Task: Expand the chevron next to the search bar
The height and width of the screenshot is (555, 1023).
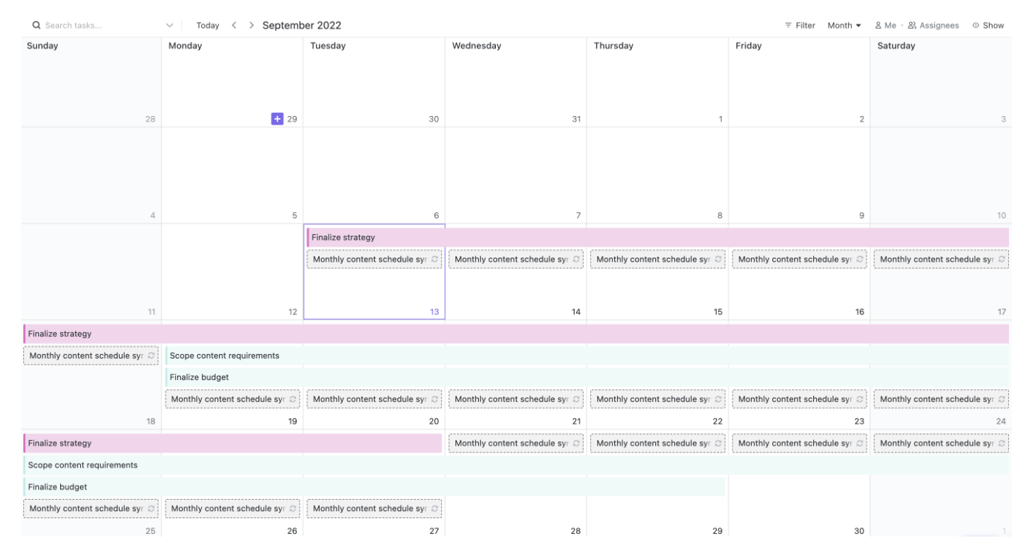Action: tap(169, 25)
